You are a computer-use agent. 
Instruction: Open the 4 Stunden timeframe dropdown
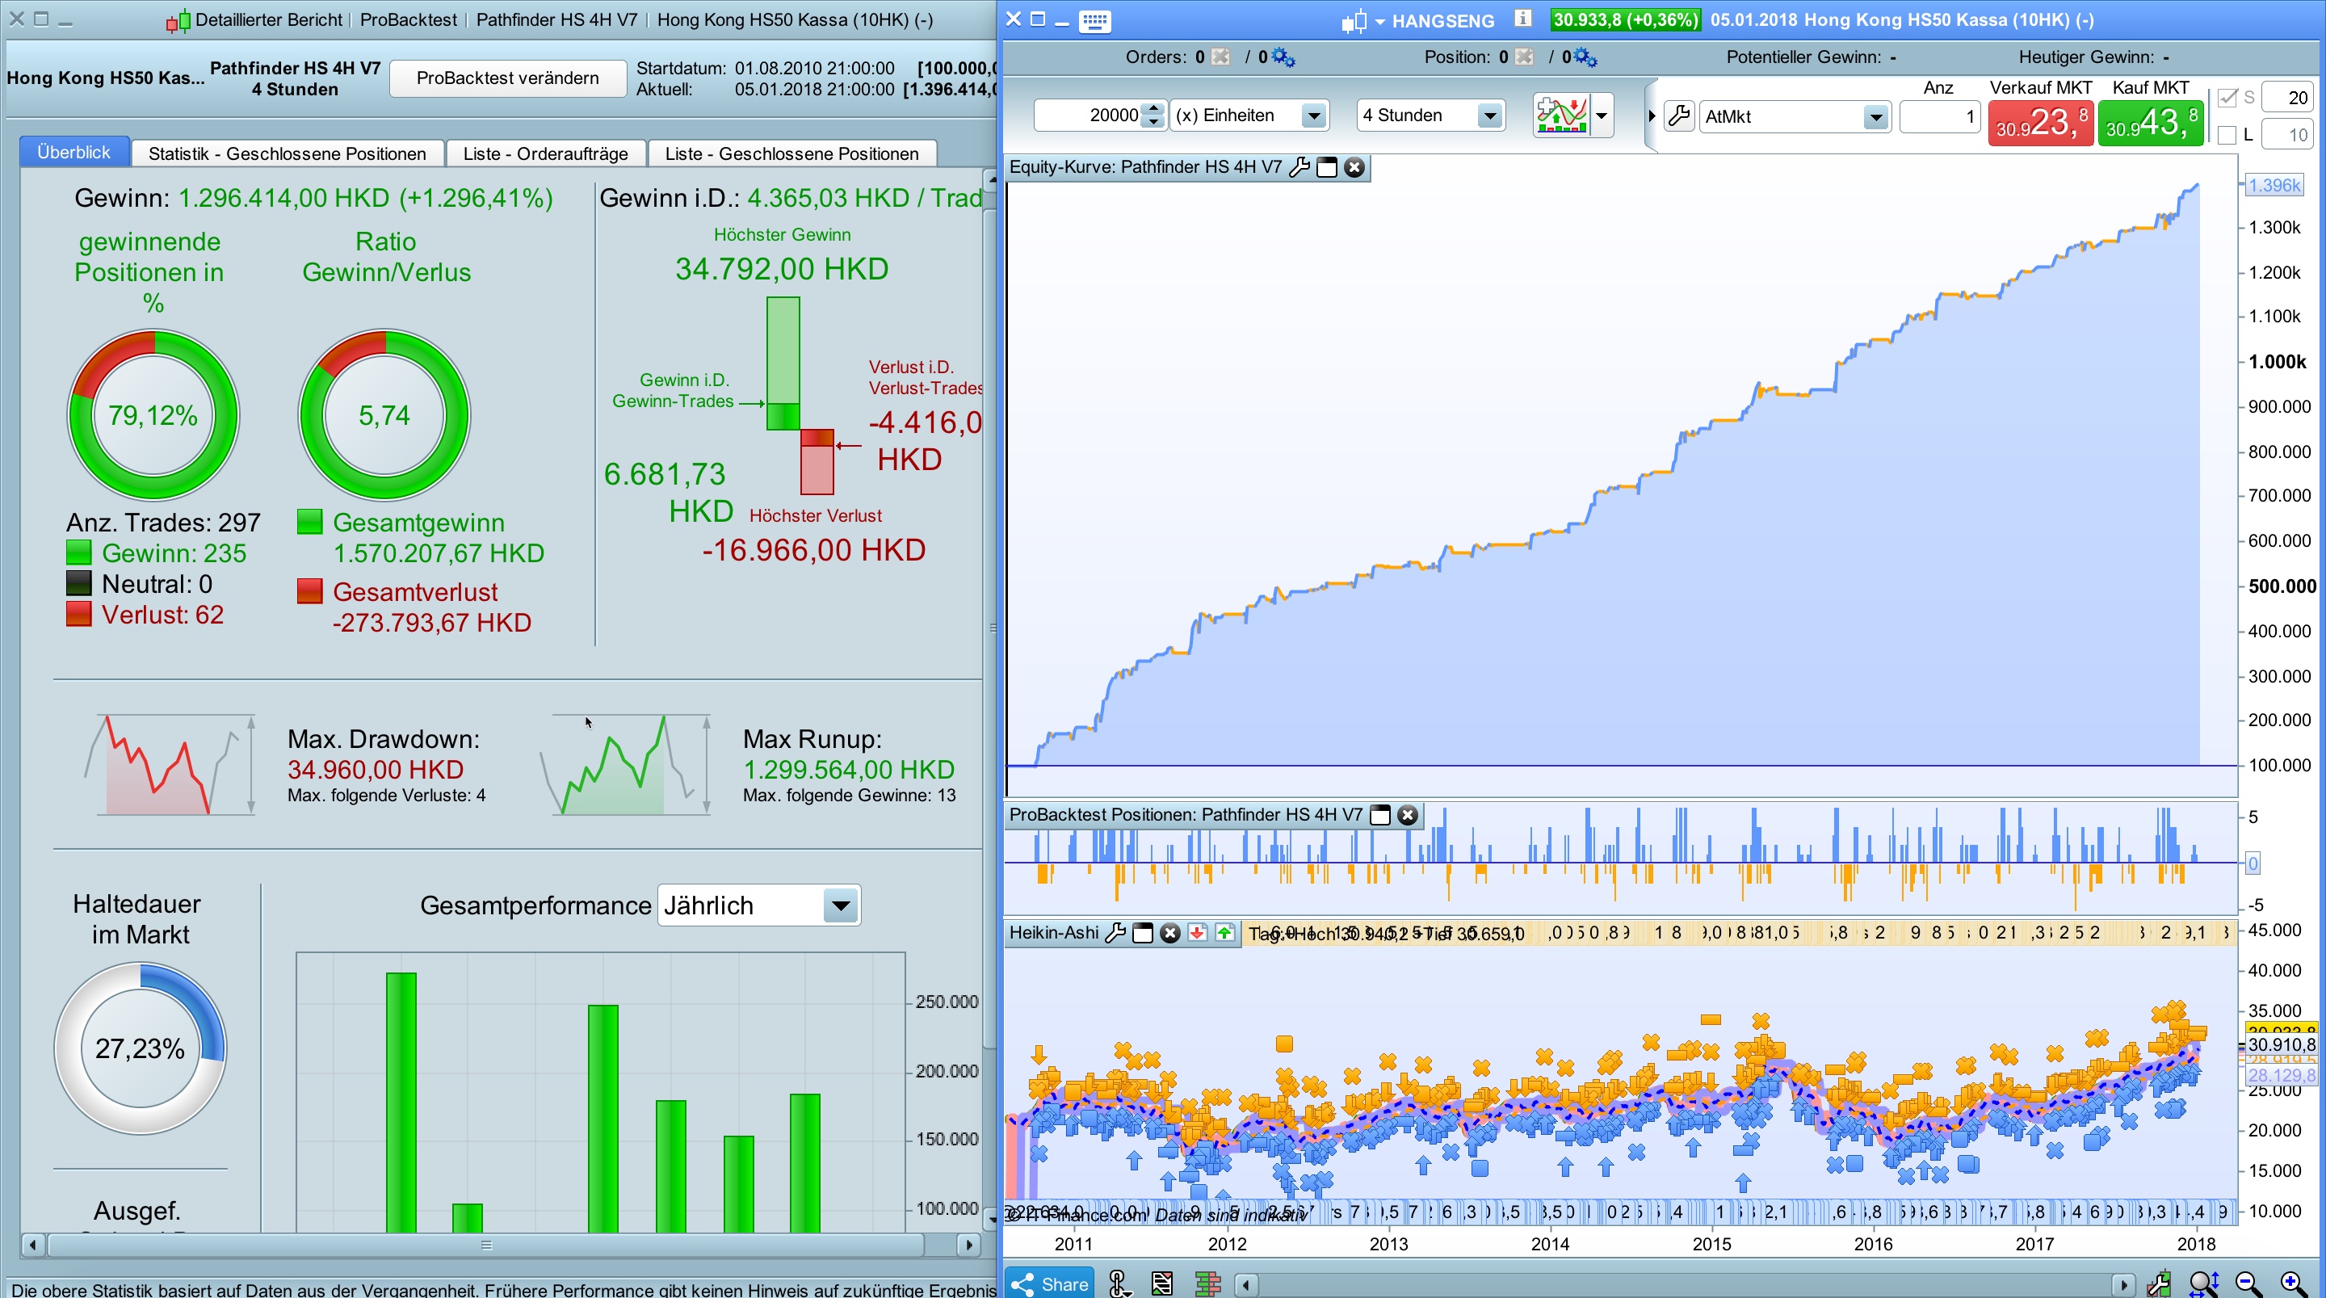pos(1489,116)
